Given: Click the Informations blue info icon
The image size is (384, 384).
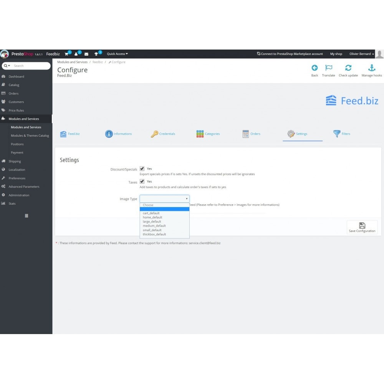Looking at the screenshot, I should [x=109, y=134].
